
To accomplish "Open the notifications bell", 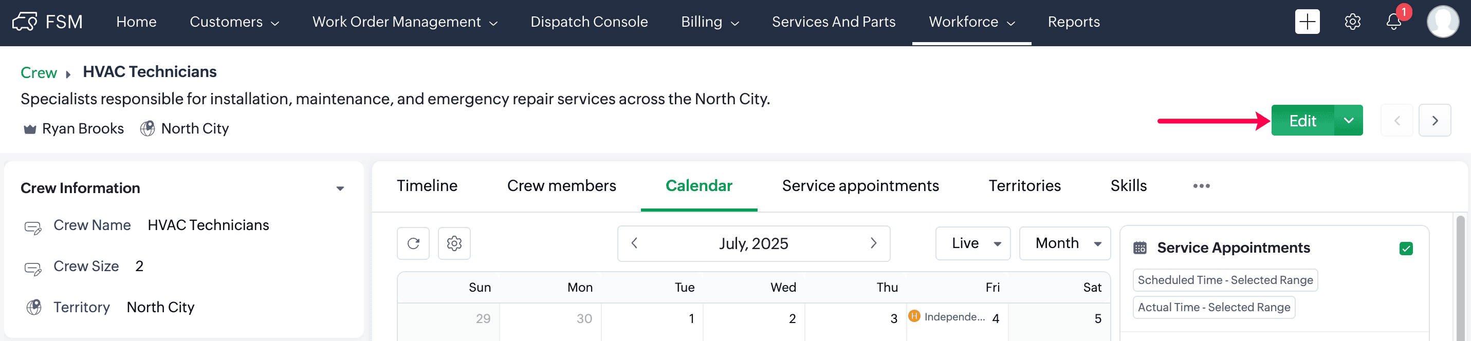I will tap(1393, 22).
